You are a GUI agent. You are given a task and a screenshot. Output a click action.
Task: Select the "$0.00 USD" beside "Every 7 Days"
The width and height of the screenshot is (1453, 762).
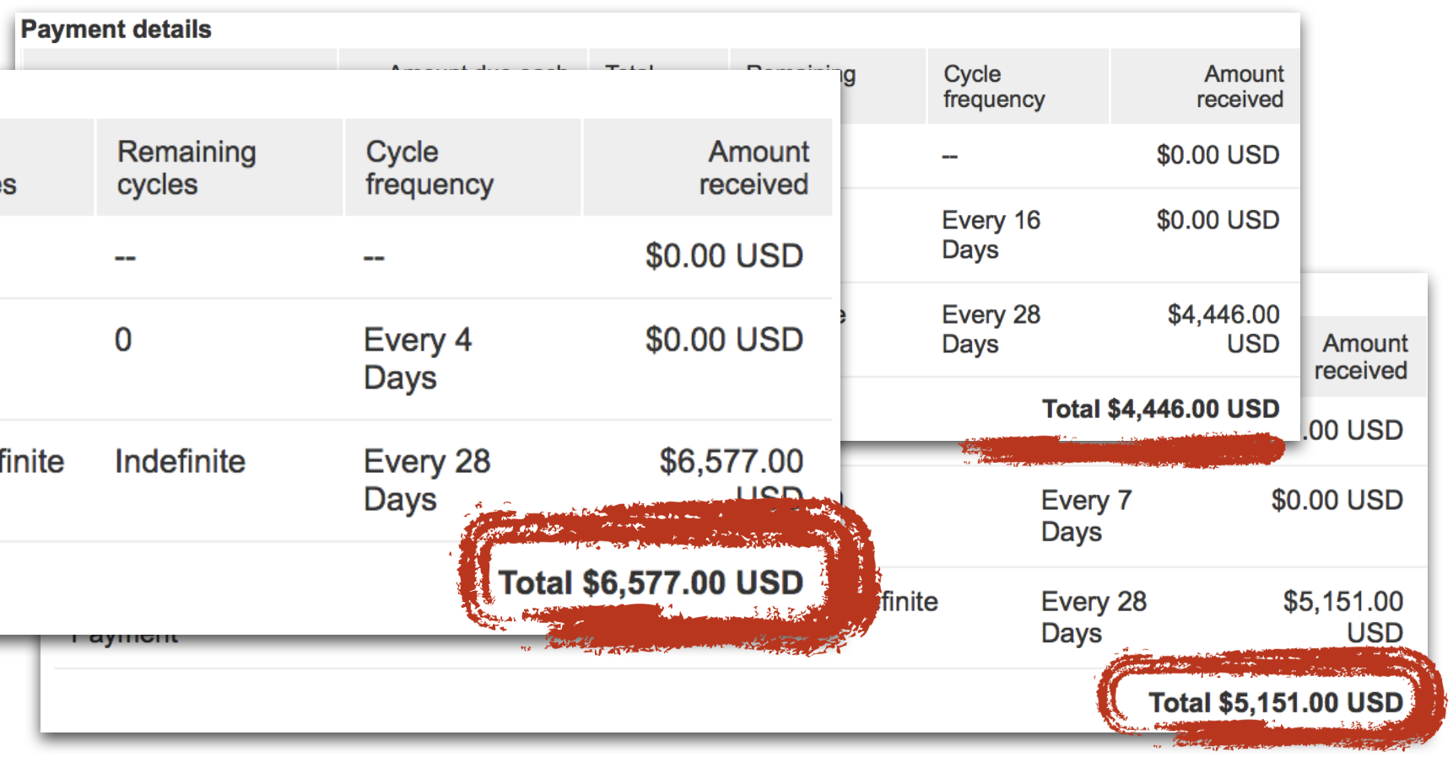click(1337, 500)
